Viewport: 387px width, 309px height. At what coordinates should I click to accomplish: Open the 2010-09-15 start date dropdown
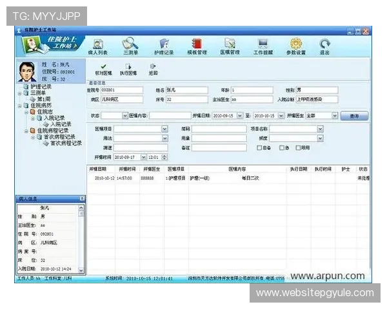(x=240, y=116)
